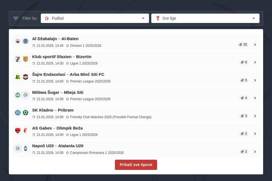The height and width of the screenshot is (181, 272).
Task: Open the Sve lige league dropdown
Action: point(205,18)
